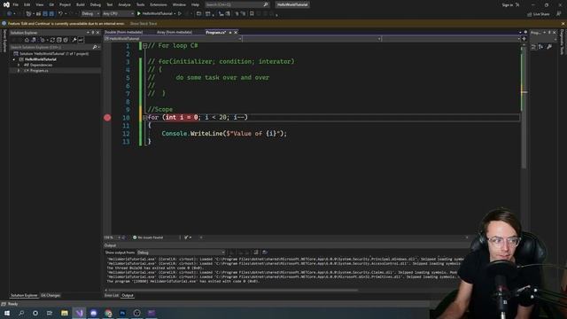Toggle Preview Selected Items in Solution Explorer

[81, 40]
